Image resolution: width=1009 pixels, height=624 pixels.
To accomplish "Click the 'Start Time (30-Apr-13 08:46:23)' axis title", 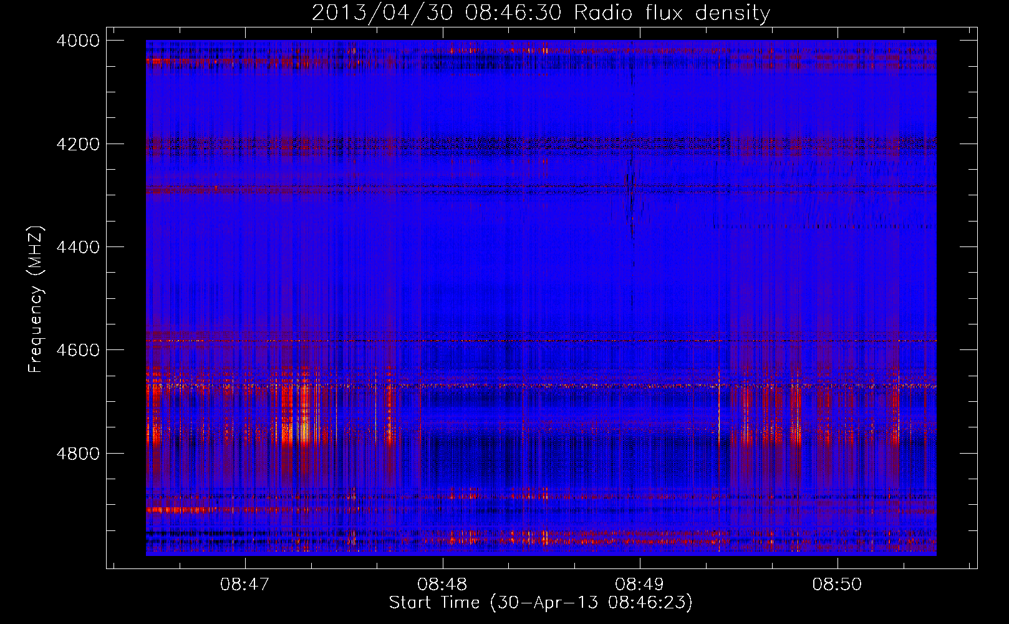I will (541, 603).
